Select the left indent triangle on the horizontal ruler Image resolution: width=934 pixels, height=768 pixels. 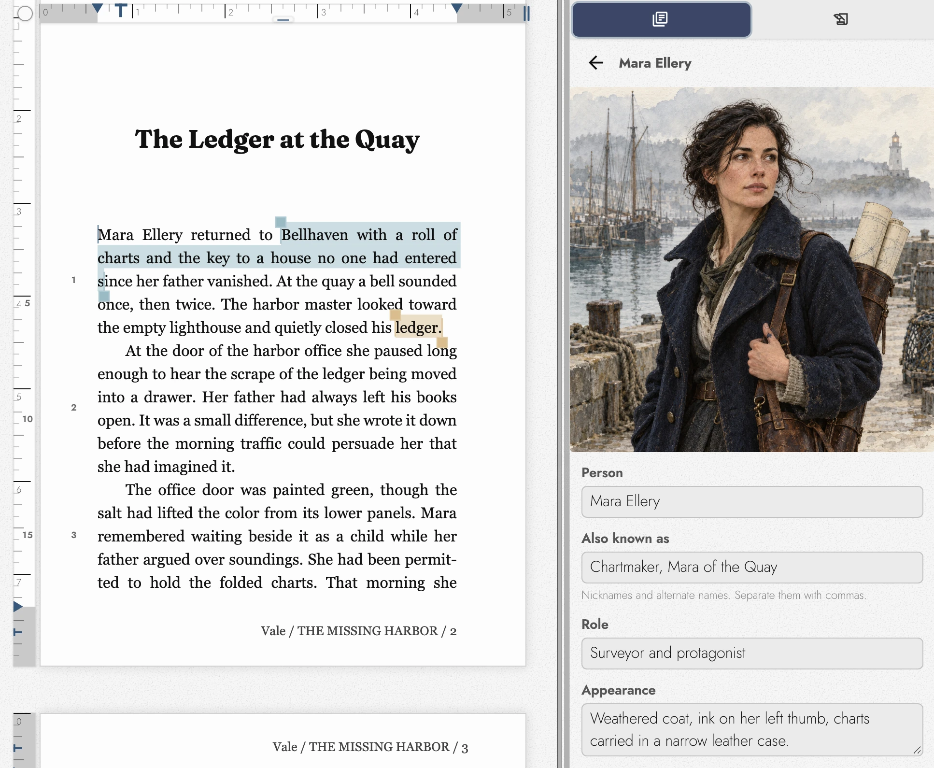click(x=98, y=8)
